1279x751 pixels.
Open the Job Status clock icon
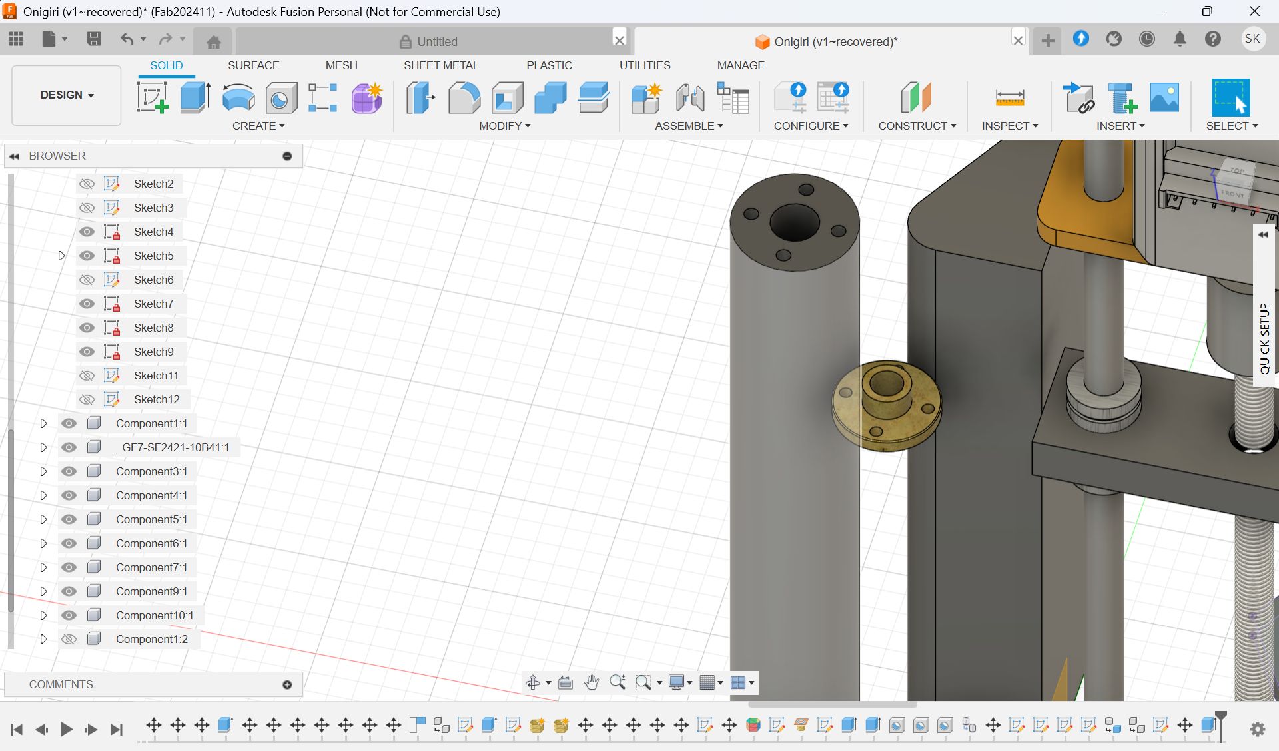tap(1146, 39)
